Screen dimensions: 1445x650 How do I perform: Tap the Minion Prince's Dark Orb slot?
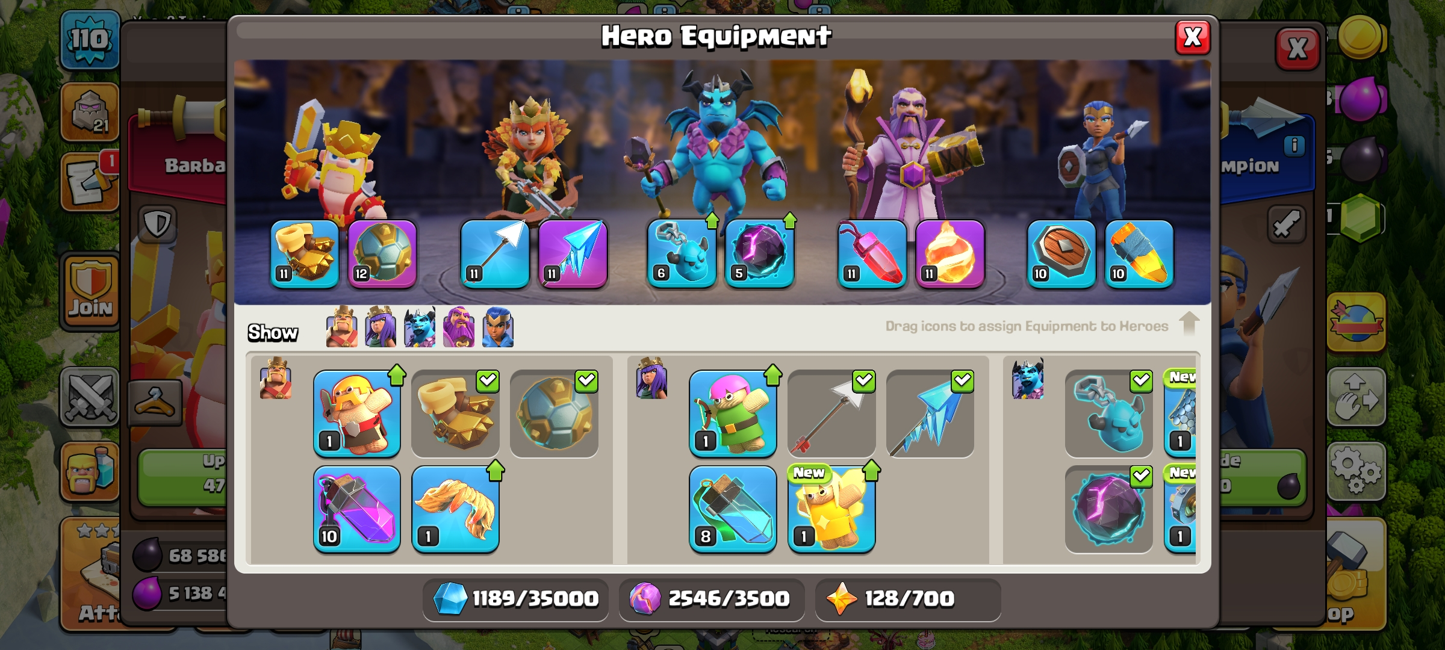(760, 253)
